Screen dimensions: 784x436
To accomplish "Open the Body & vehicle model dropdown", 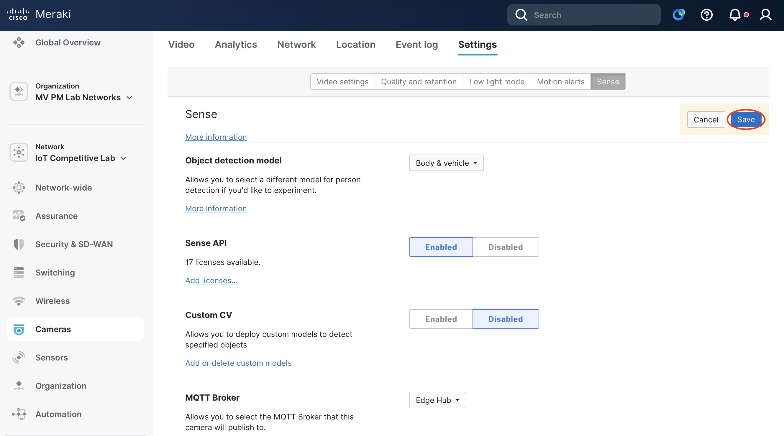I will (446, 163).
